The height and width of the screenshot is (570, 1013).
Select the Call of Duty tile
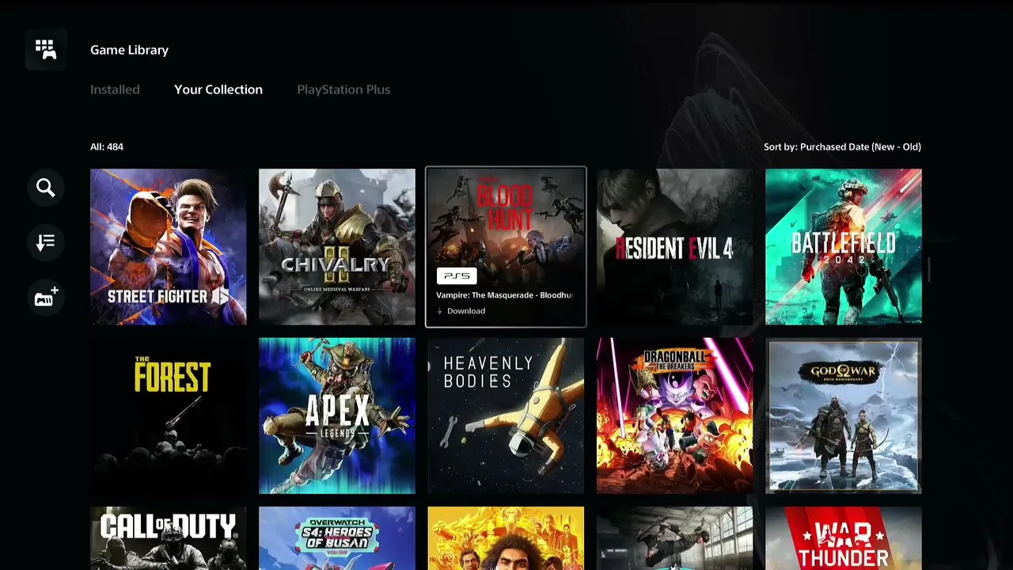click(x=169, y=538)
